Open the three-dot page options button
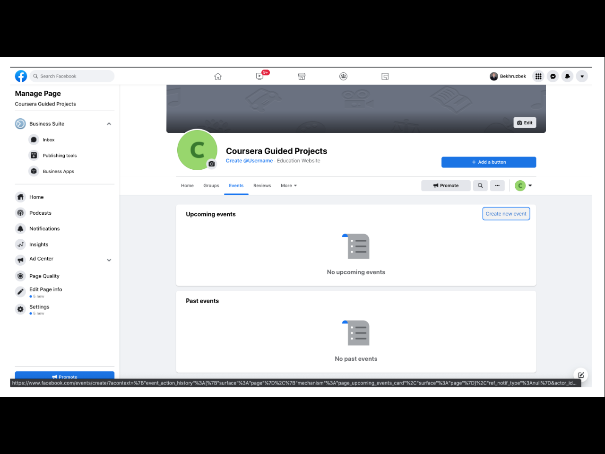Screen dimensions: 605x454 pos(497,186)
